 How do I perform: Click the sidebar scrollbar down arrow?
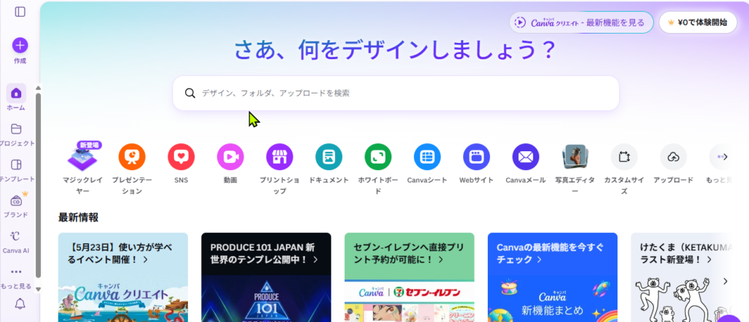(x=39, y=289)
